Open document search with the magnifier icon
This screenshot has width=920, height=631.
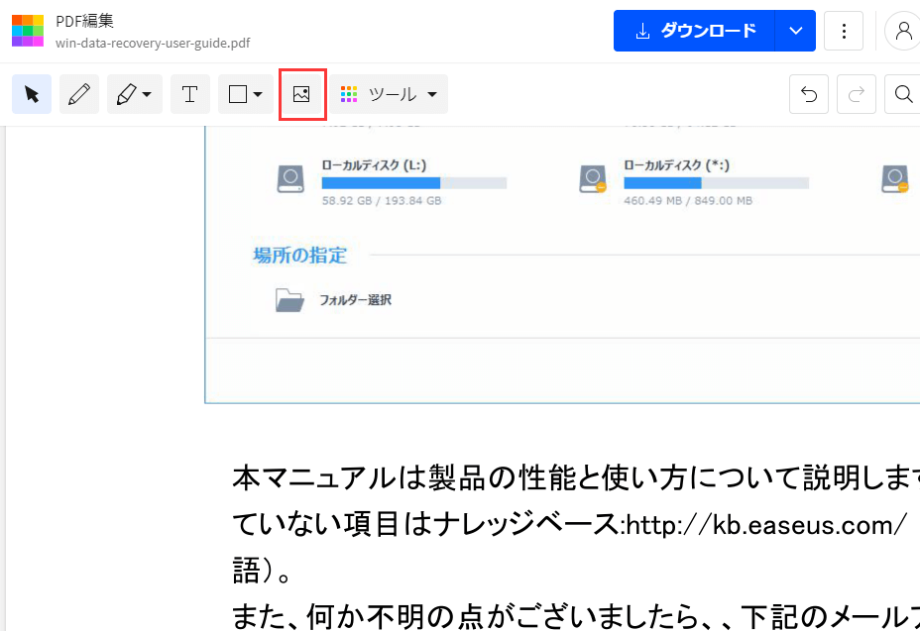point(903,94)
